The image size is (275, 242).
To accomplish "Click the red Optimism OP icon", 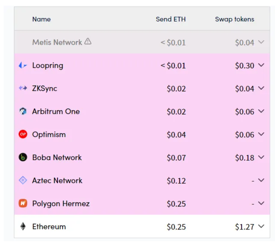I will point(23,134).
